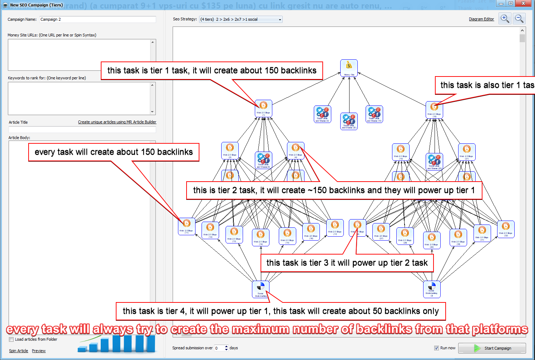Open the Diagram Editor link
Image resolution: width=535 pixels, height=360 pixels.
[481, 19]
